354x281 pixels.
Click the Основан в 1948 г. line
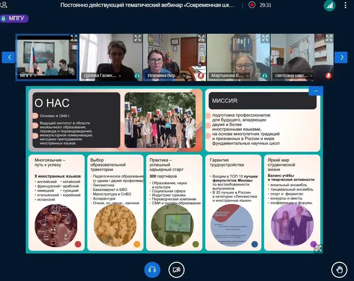click(55, 116)
